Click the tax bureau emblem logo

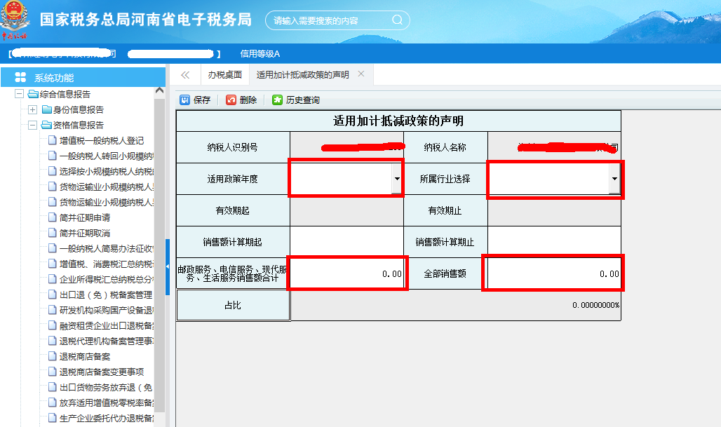coord(15,17)
